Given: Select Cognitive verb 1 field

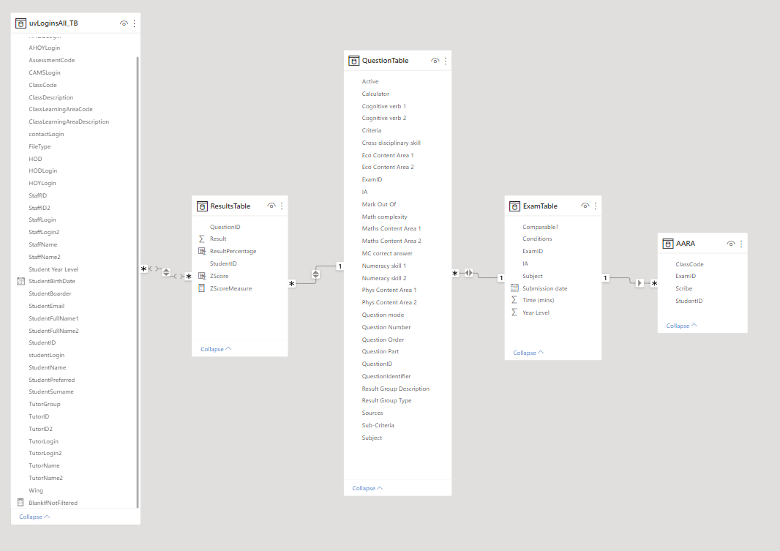Looking at the screenshot, I should 384,106.
